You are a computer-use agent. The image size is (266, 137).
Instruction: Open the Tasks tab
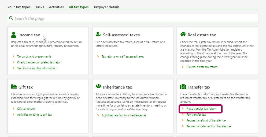coord(40,7)
